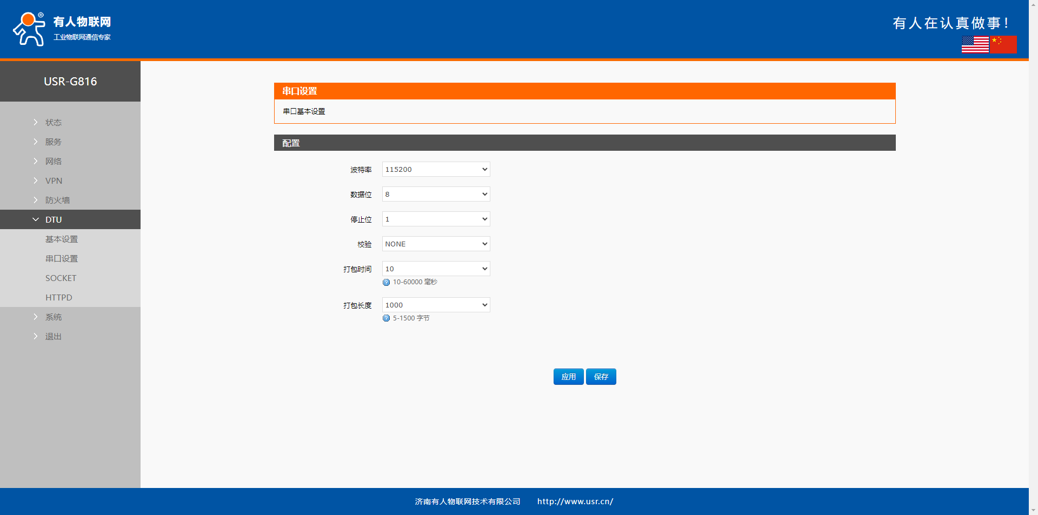This screenshot has width=1038, height=515.
Task: Click the 应用 apply button
Action: pos(568,377)
